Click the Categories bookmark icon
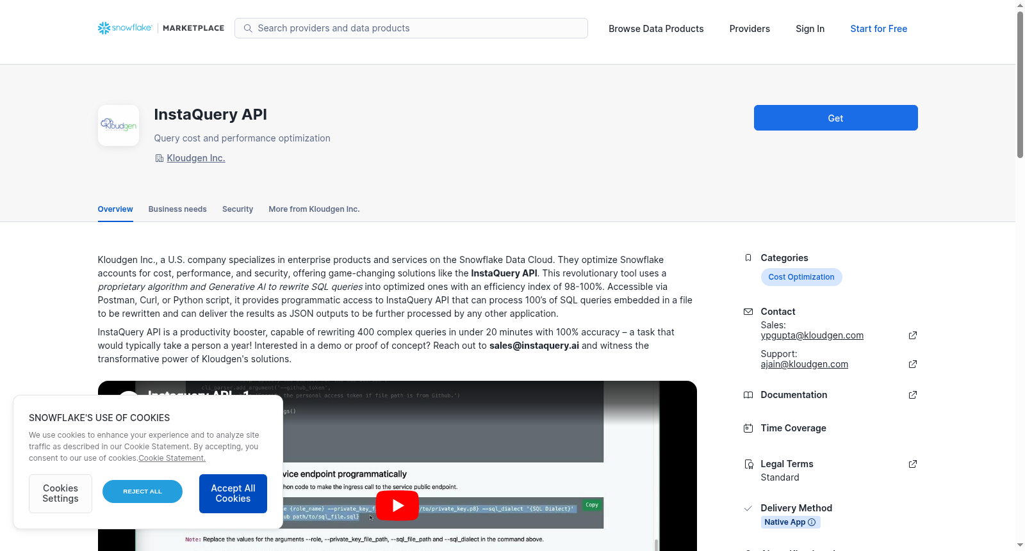 [x=748, y=258]
